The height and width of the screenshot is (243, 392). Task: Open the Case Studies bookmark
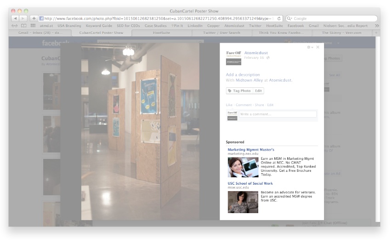click(155, 26)
